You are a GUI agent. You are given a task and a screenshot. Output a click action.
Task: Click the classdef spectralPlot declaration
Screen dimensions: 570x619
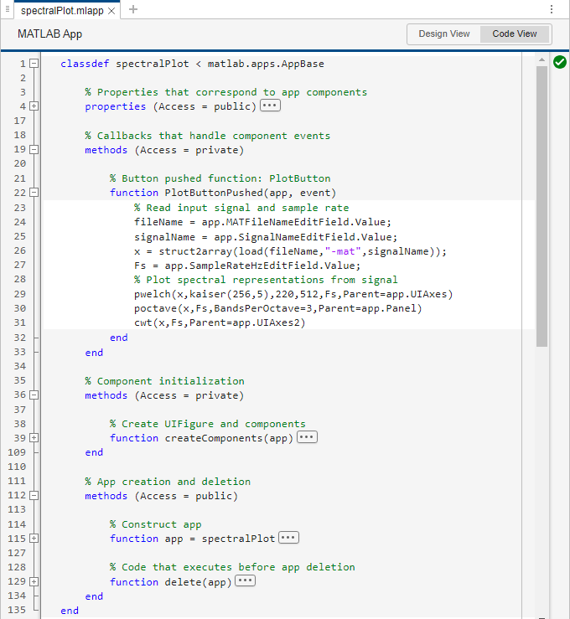pyautogui.click(x=192, y=64)
